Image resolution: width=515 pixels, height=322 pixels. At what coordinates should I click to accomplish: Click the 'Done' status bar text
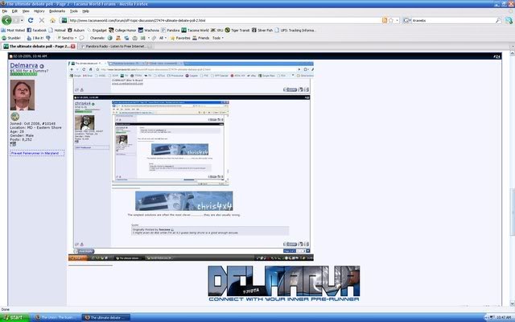[6, 309]
